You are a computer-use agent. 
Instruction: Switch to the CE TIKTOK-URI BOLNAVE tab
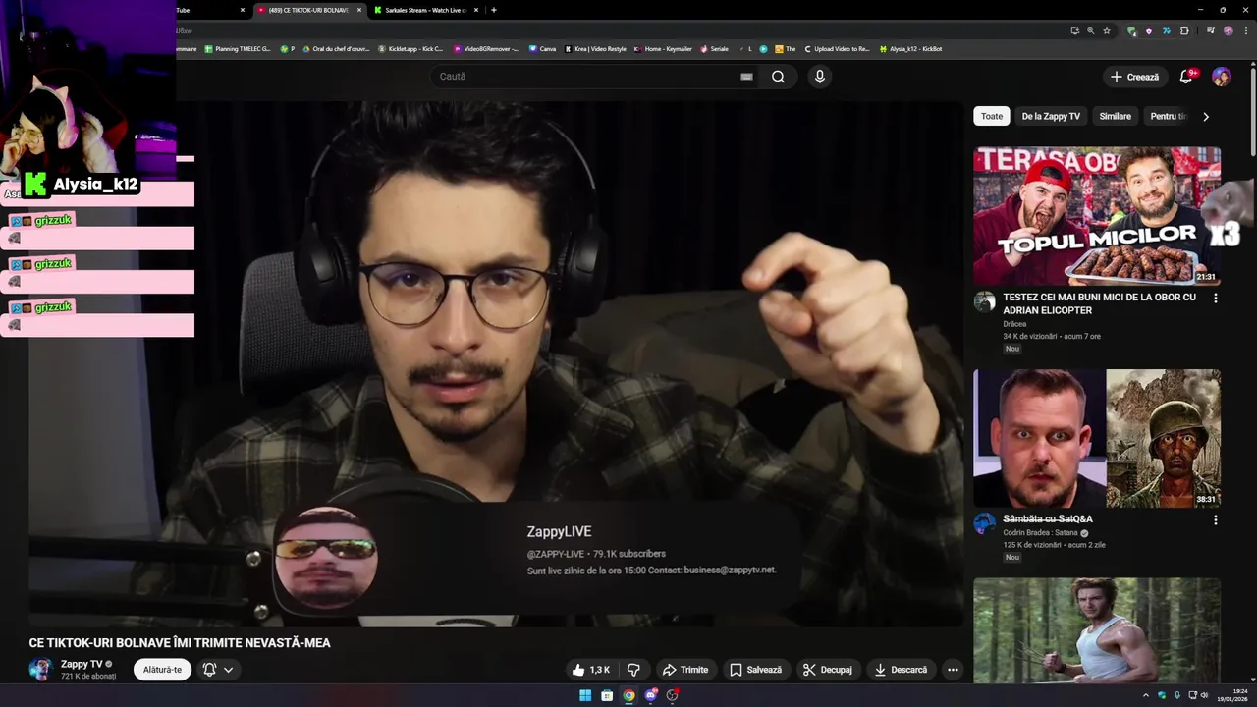[x=306, y=10]
